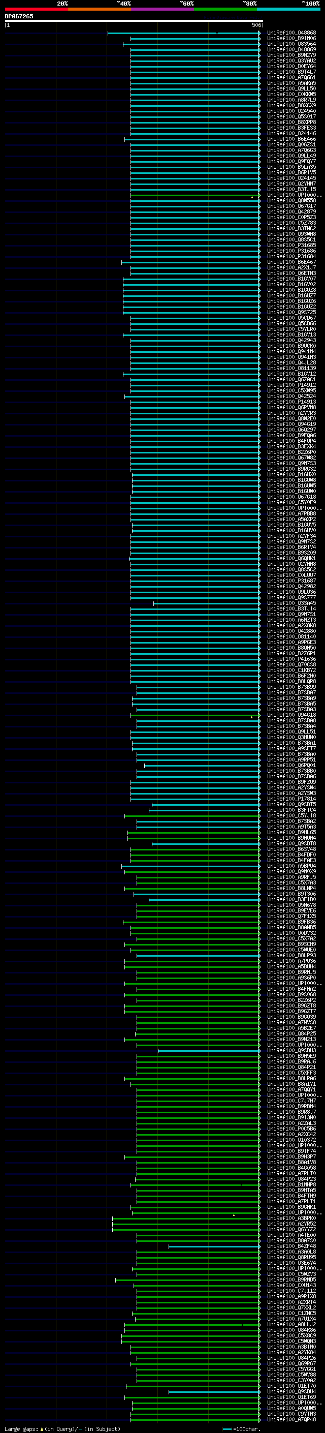The image size is (325, 1433).
Task: Select the UniRef100_P14912 label
Action: click(x=291, y=384)
